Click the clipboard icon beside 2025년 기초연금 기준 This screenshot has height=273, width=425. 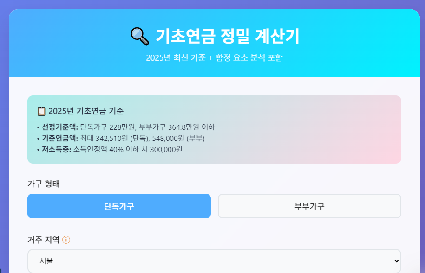click(x=41, y=109)
